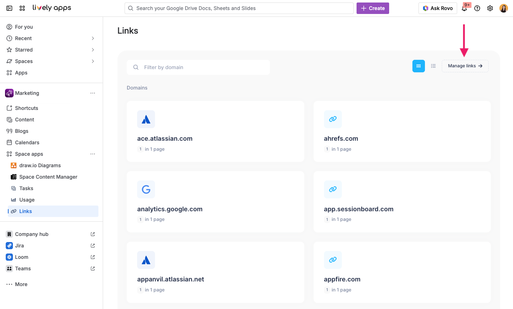Open the notifications bell

pyautogui.click(x=464, y=8)
